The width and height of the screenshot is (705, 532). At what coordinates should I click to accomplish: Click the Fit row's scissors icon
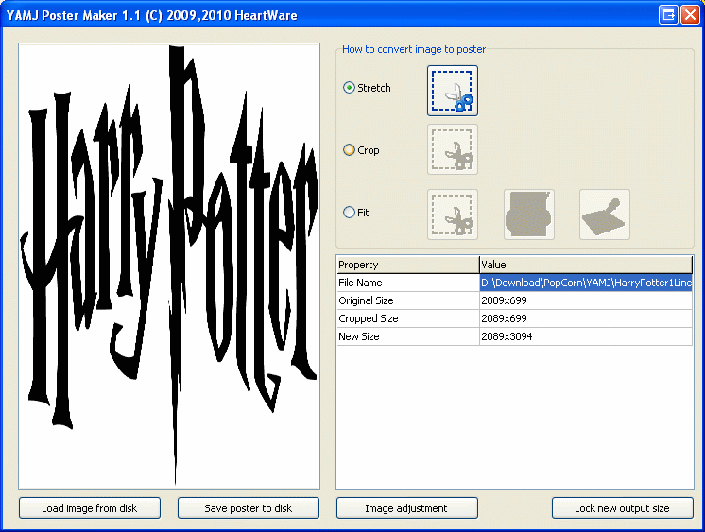(453, 215)
